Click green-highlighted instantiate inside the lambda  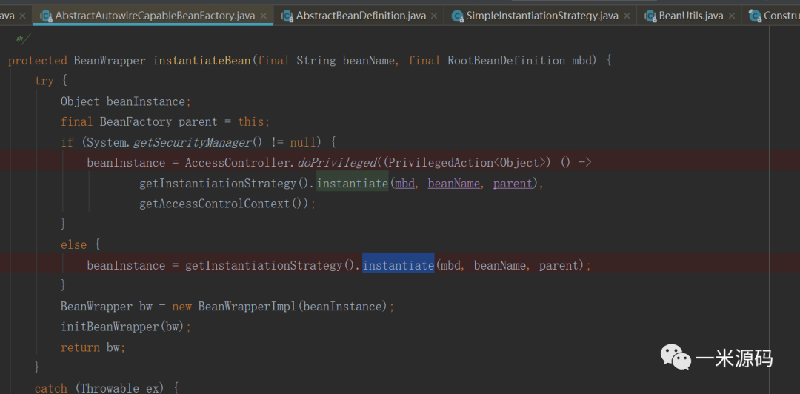pos(353,183)
